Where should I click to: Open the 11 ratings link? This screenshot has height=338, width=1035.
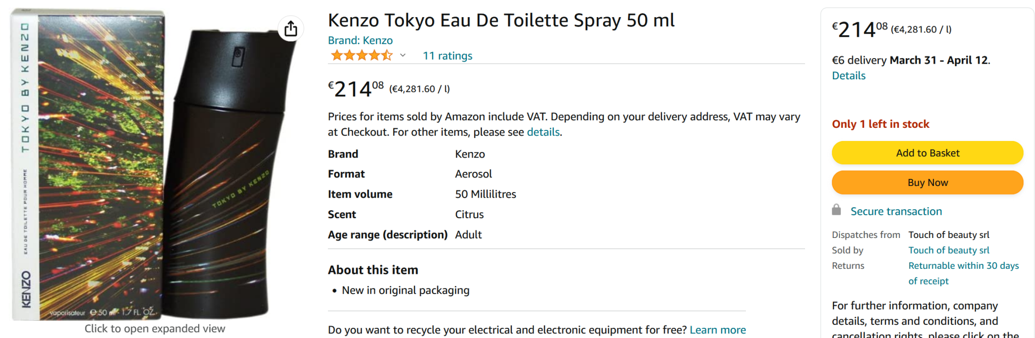click(447, 56)
